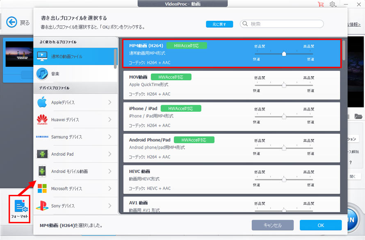Click the Apple logo icon

pyautogui.click(x=42, y=102)
